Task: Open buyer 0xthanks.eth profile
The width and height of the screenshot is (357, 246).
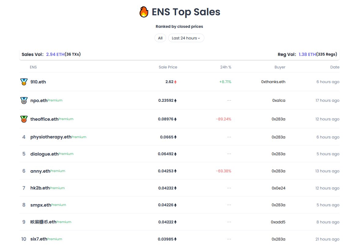Action: point(273,82)
